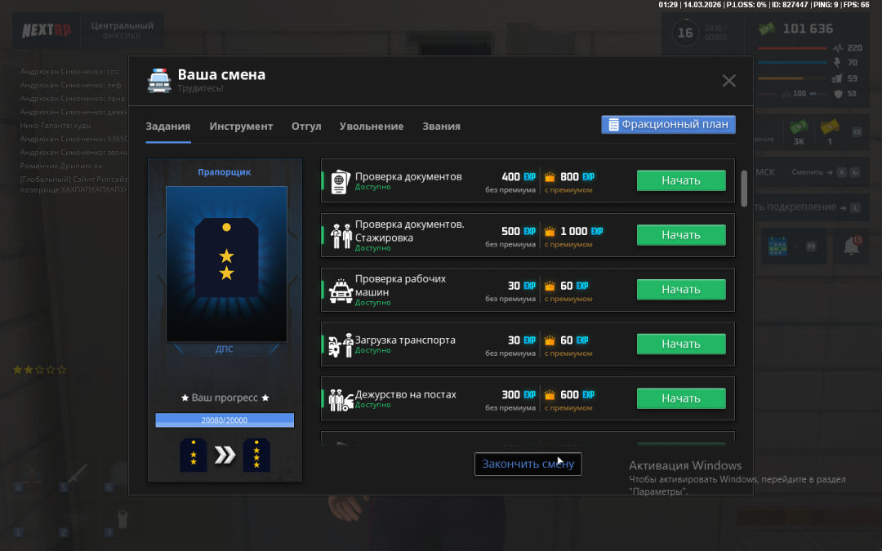Click the current rank two-star badge icon
882x551 pixels.
pyautogui.click(x=194, y=455)
